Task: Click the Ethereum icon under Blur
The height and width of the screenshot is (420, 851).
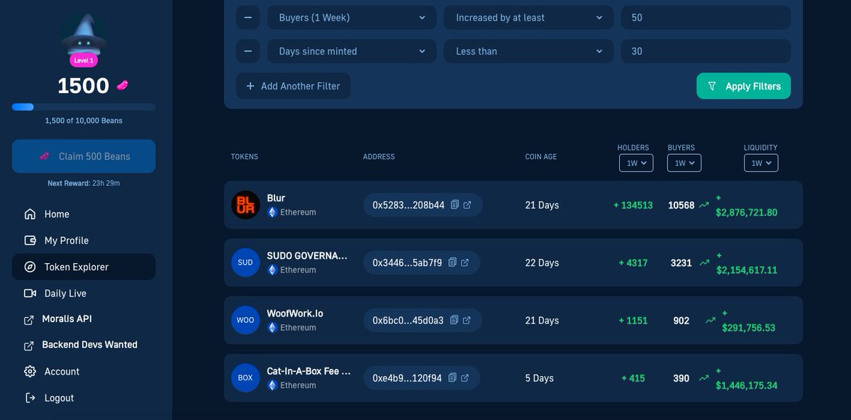Action: 272,212
